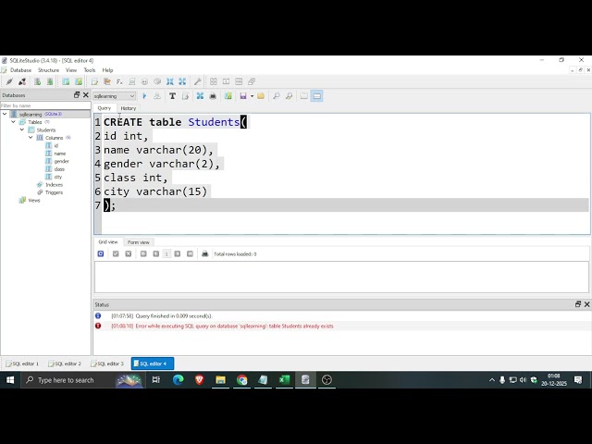Click the Disconnect from database icon
The width and height of the screenshot is (592, 444).
pyautogui.click(x=22, y=81)
